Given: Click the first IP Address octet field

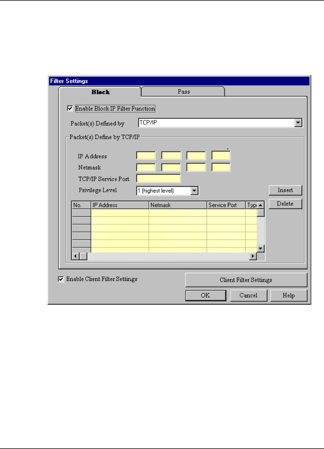Looking at the screenshot, I should coord(146,156).
